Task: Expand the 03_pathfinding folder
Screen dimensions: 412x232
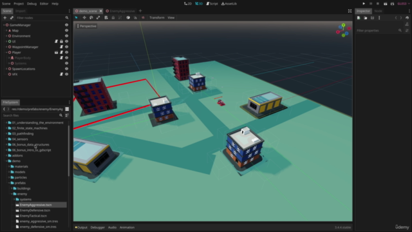Action: tap(6, 133)
